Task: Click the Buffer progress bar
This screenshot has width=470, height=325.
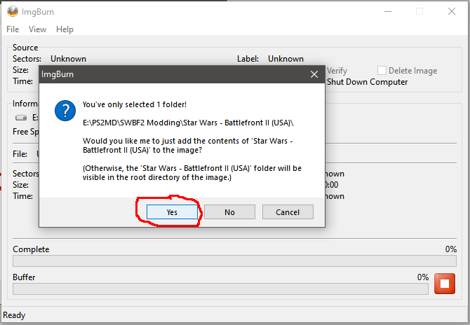Action: (220, 289)
